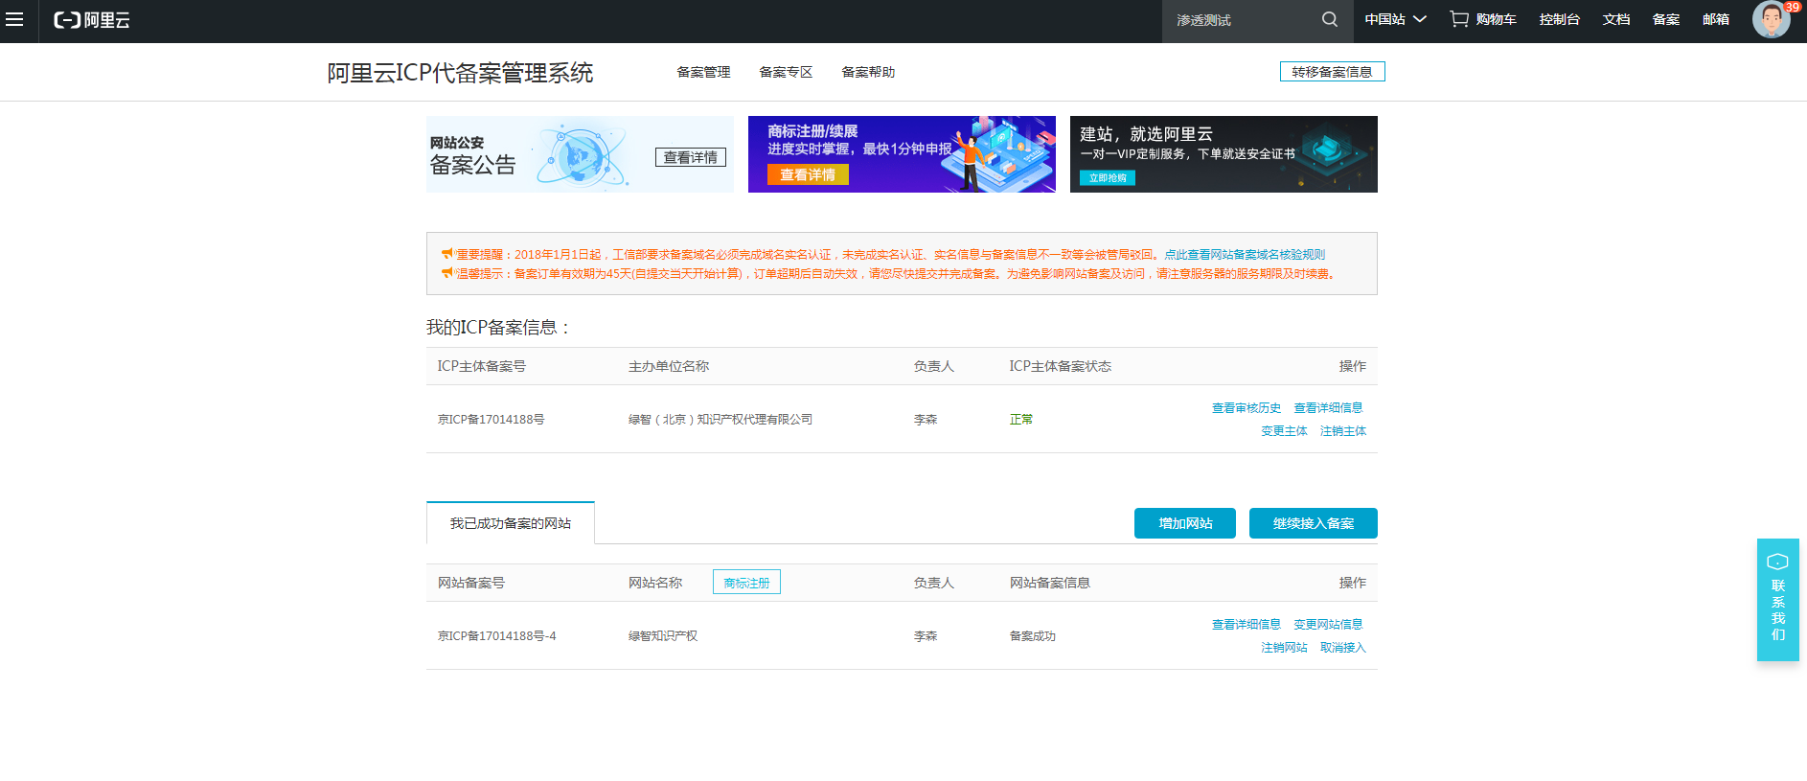Click the 注销主体 link
This screenshot has width=1807, height=781.
(1343, 431)
